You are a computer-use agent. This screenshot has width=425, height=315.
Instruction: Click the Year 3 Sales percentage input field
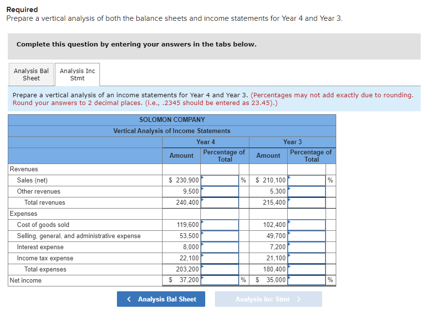pyautogui.click(x=309, y=180)
